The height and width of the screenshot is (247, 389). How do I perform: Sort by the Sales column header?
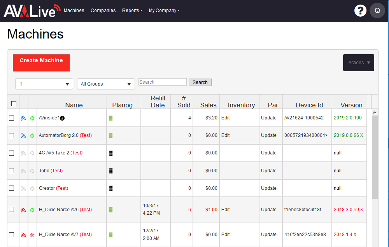(208, 105)
